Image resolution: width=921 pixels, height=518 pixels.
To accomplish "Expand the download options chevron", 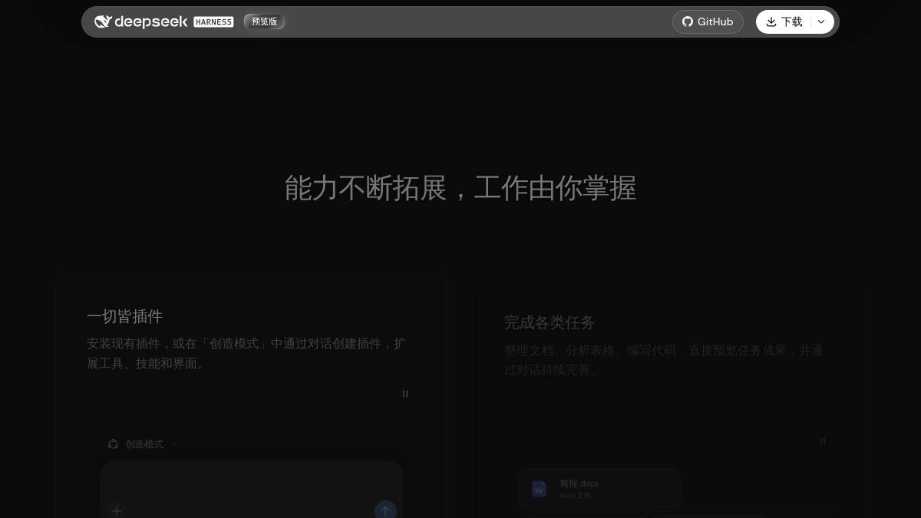I will (x=821, y=21).
